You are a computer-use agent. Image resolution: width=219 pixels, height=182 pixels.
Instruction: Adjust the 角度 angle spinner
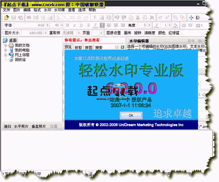149,25
